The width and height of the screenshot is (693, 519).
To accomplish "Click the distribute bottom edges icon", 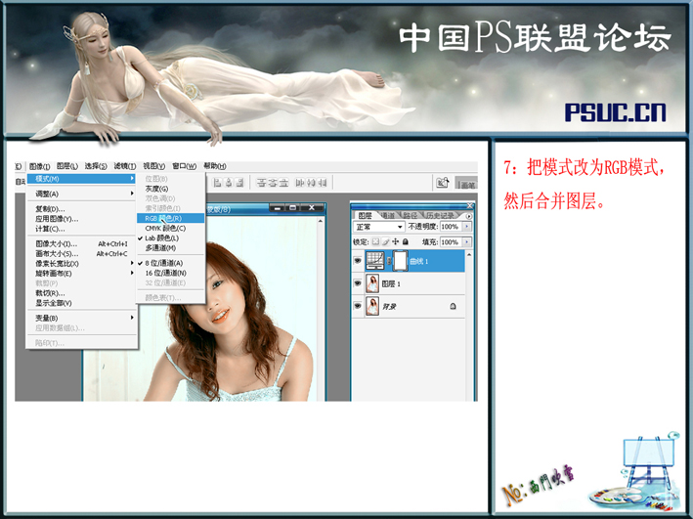I will pyautogui.click(x=283, y=183).
